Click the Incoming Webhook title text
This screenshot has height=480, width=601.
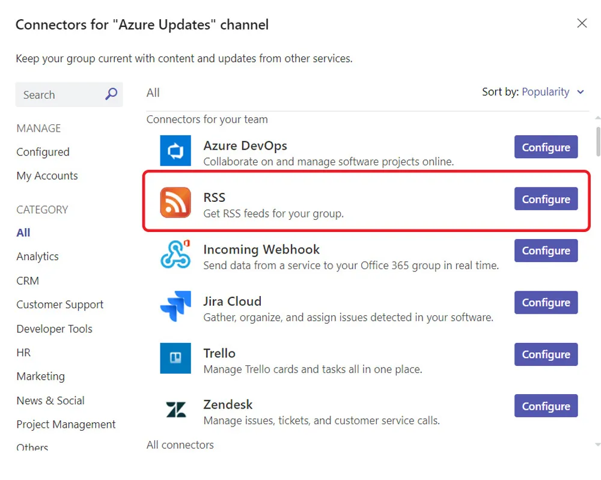261,249
